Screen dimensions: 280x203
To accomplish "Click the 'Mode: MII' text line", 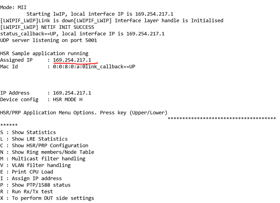I will (x=14, y=7).
